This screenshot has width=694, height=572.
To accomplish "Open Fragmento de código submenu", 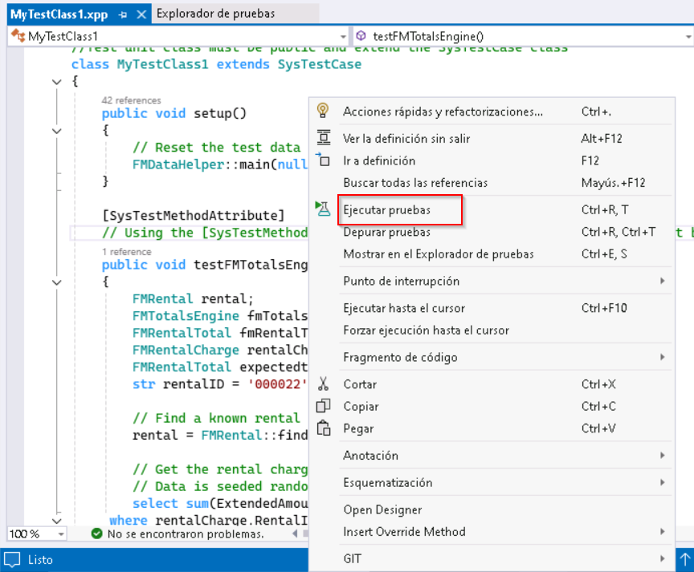I will [492, 357].
